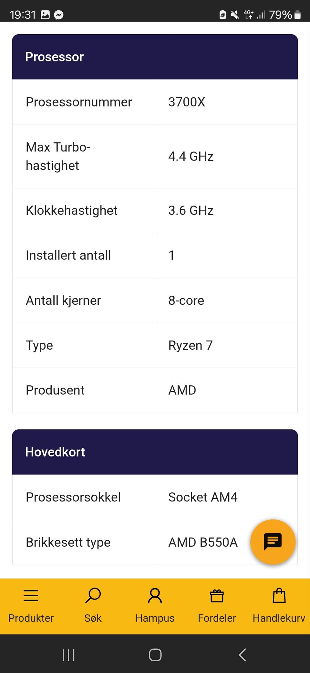Viewport: 310px width, 673px height.
Task: Collapse the Prosessor section header
Action: (x=155, y=57)
